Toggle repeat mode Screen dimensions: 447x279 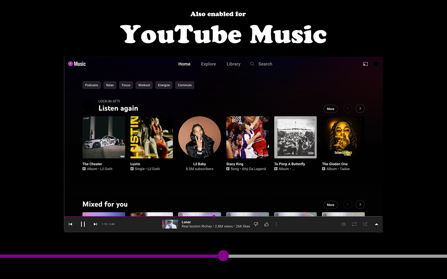[x=354, y=224]
